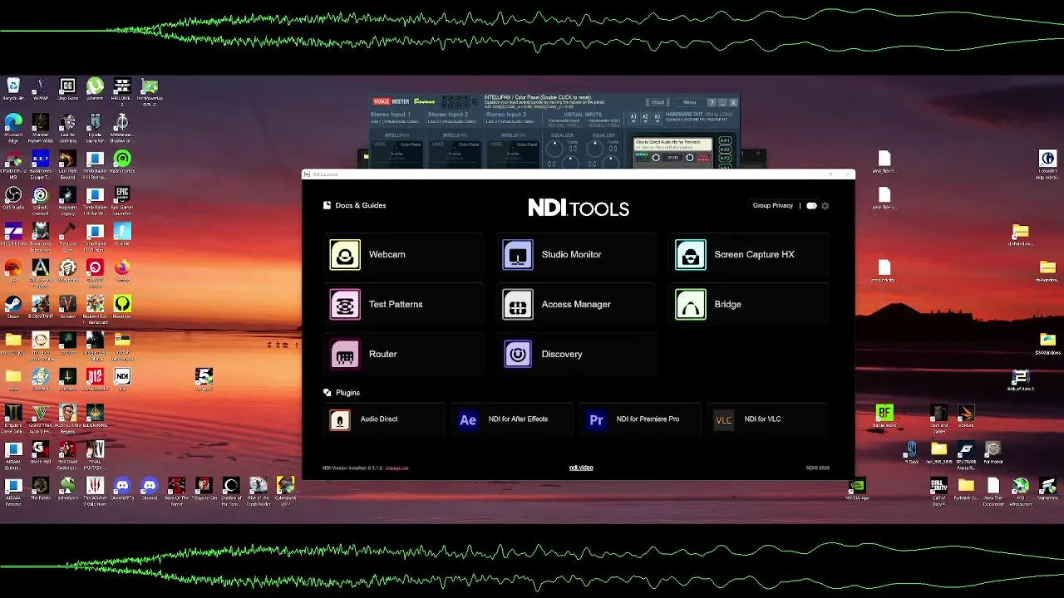This screenshot has height=598, width=1064.
Task: Click Voicemeeter recorder file select display
Action: 672,145
